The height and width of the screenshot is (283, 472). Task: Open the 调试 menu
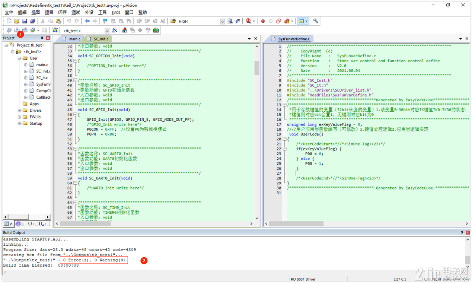tap(76, 13)
